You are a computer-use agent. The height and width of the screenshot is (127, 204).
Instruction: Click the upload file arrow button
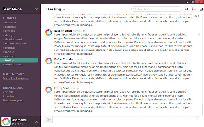pyautogui.click(x=48, y=119)
